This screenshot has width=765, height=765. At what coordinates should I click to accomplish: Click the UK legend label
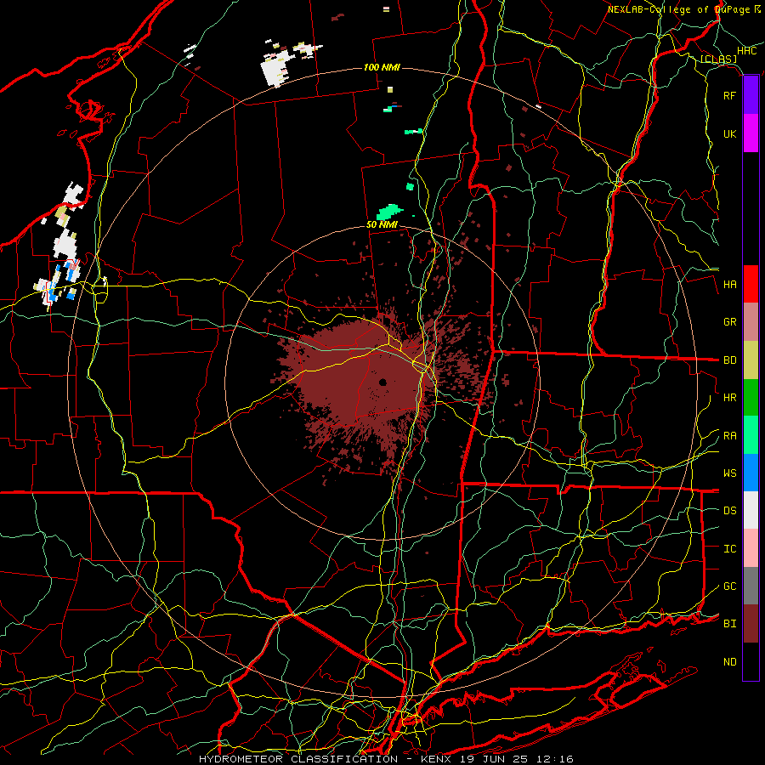pos(730,133)
